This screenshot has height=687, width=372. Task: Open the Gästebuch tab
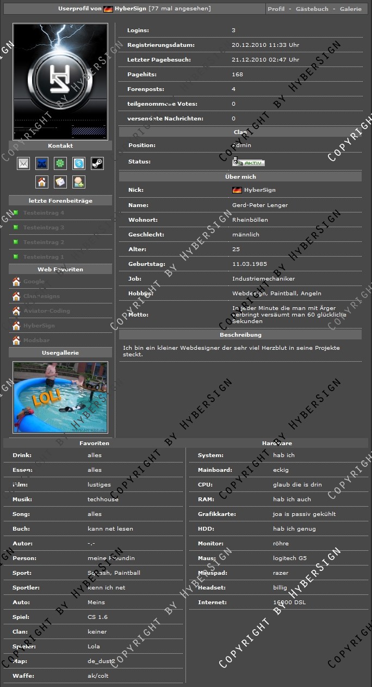click(312, 9)
